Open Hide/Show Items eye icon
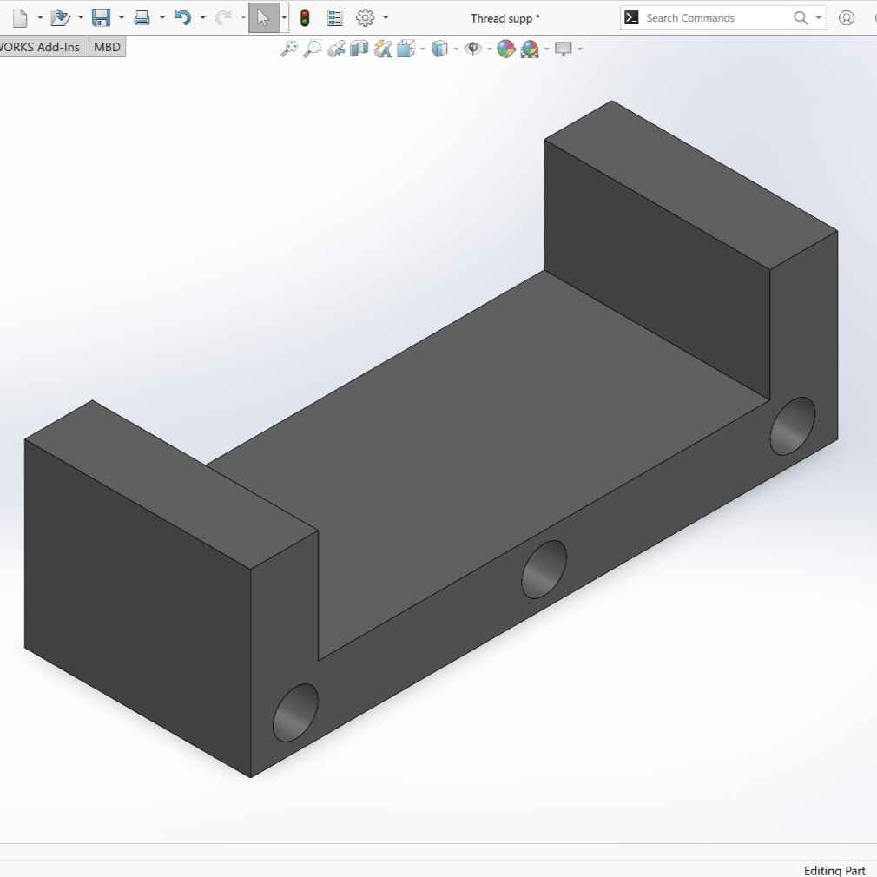This screenshot has width=877, height=877. (x=473, y=49)
